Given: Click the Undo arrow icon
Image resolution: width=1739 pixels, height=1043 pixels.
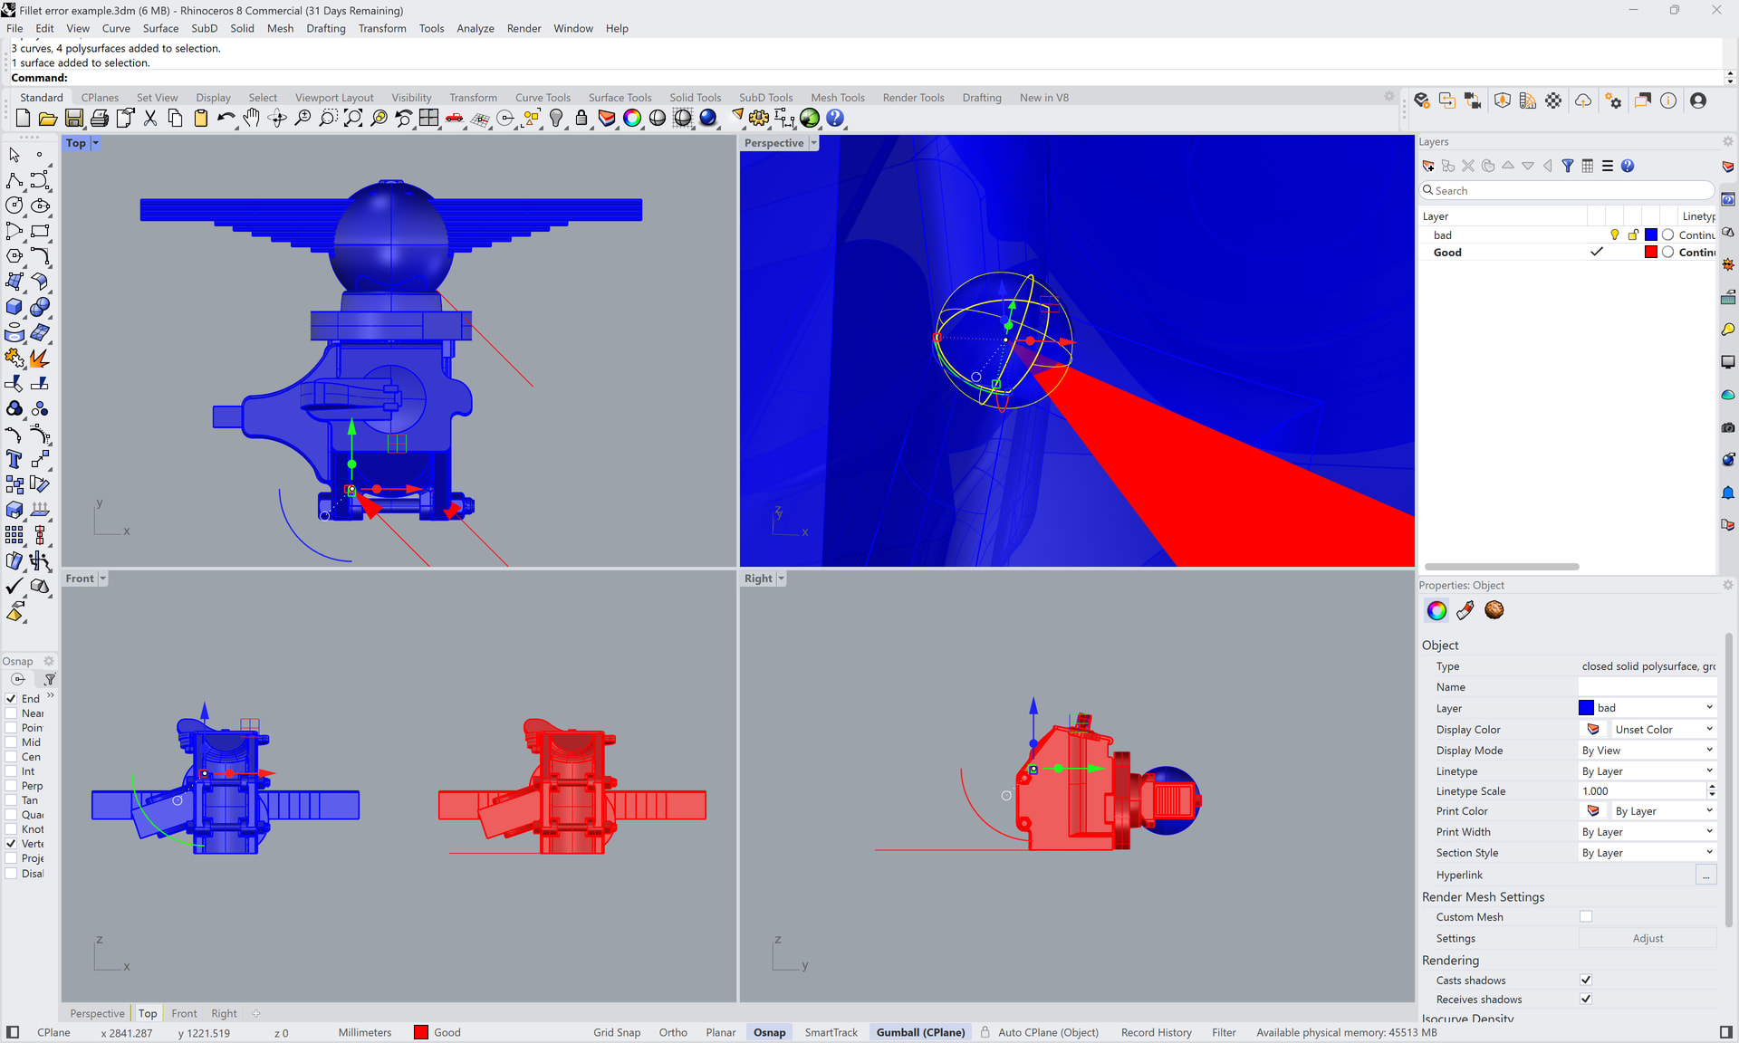Looking at the screenshot, I should (225, 118).
